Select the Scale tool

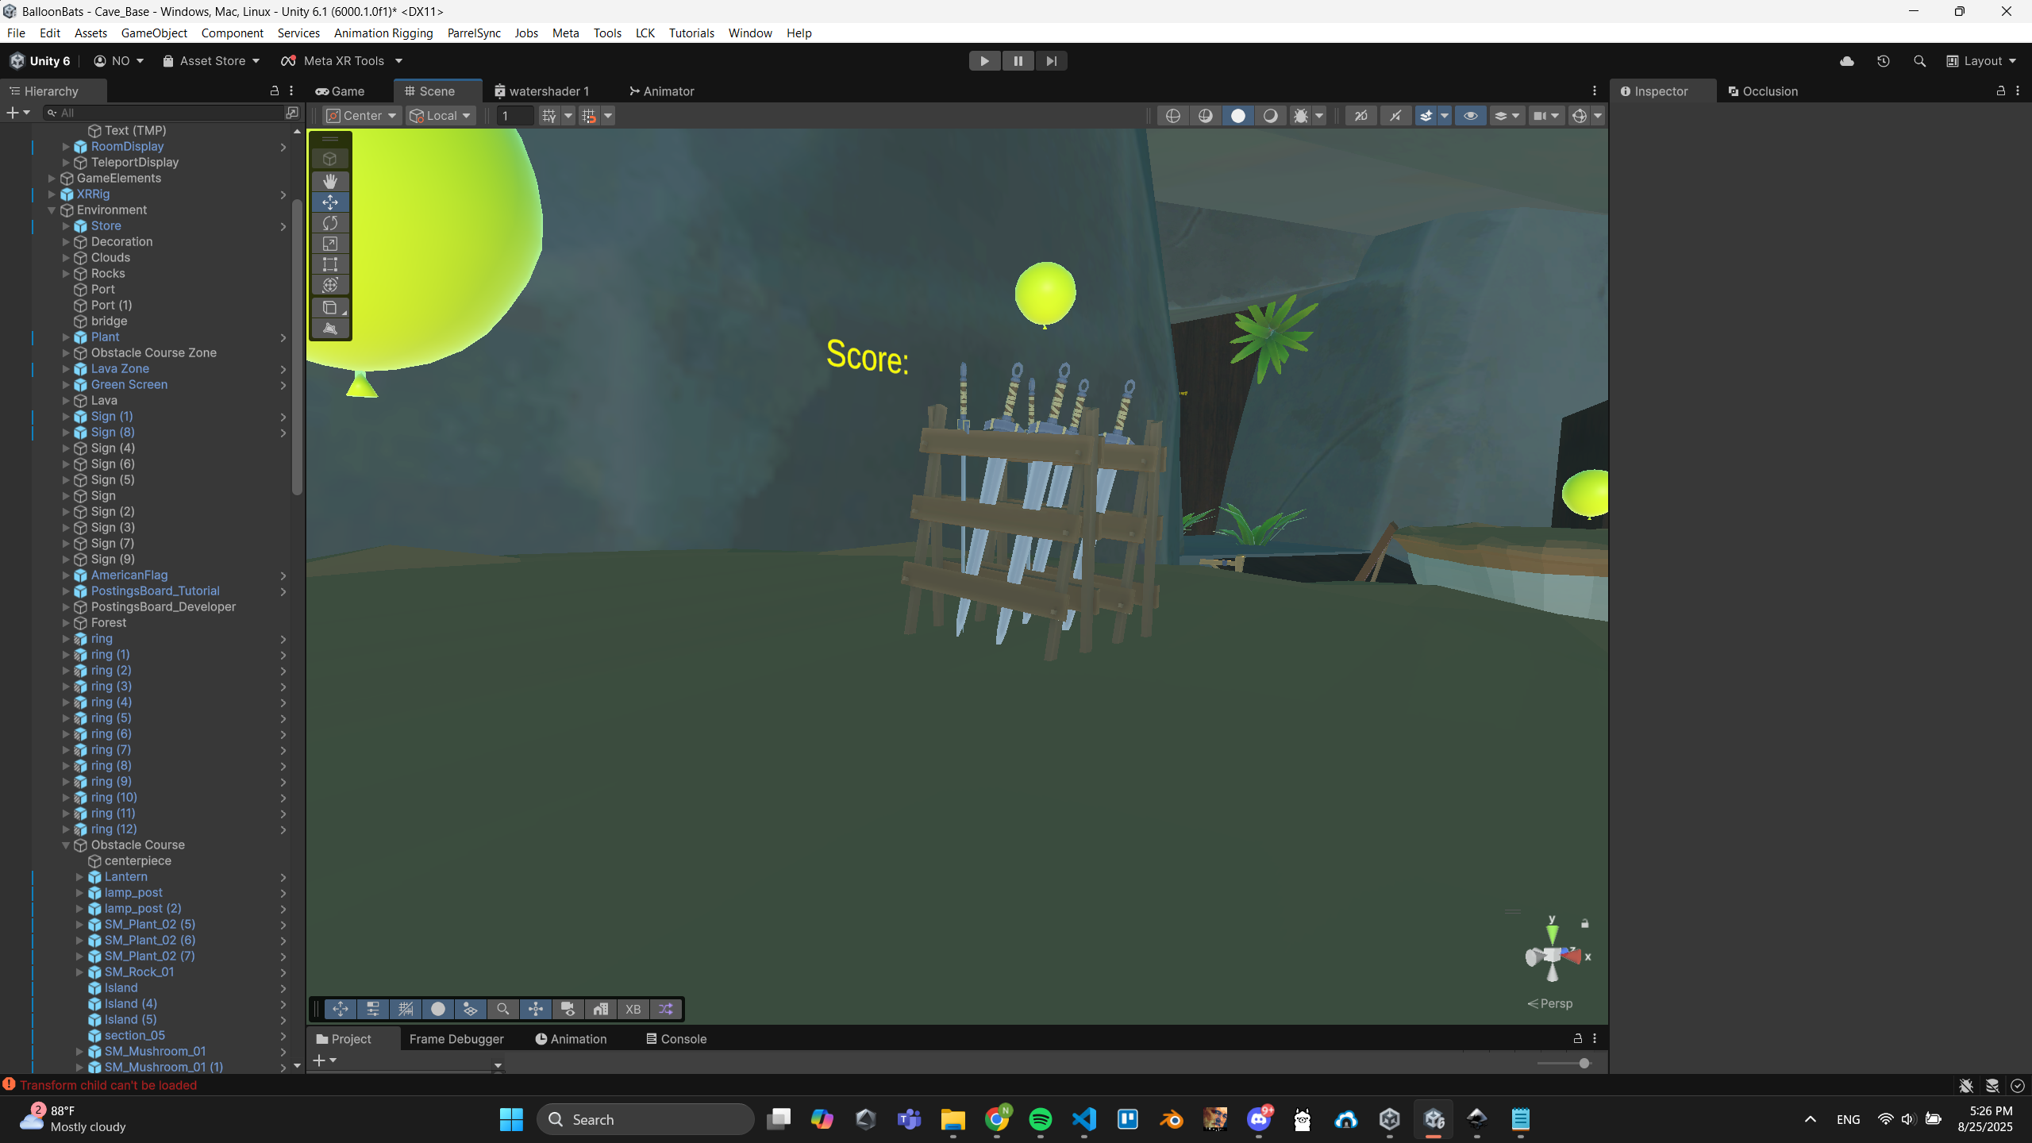coord(330,244)
